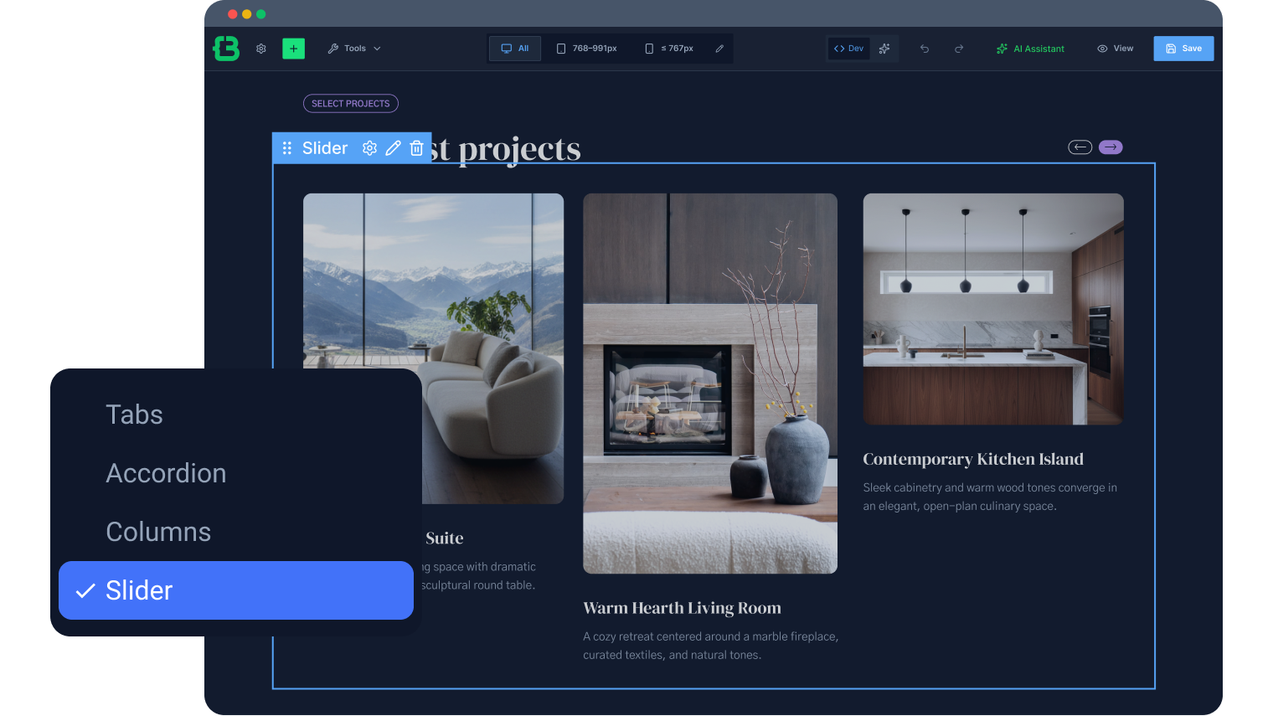Delete the Slider with trash icon

tap(416, 148)
